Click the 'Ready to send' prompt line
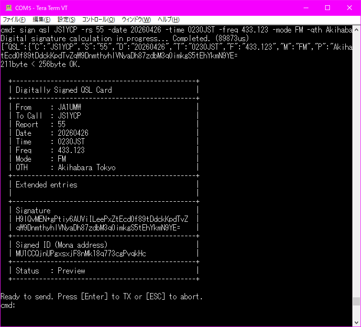The width and height of the screenshot is (361, 327). [x=101, y=296]
